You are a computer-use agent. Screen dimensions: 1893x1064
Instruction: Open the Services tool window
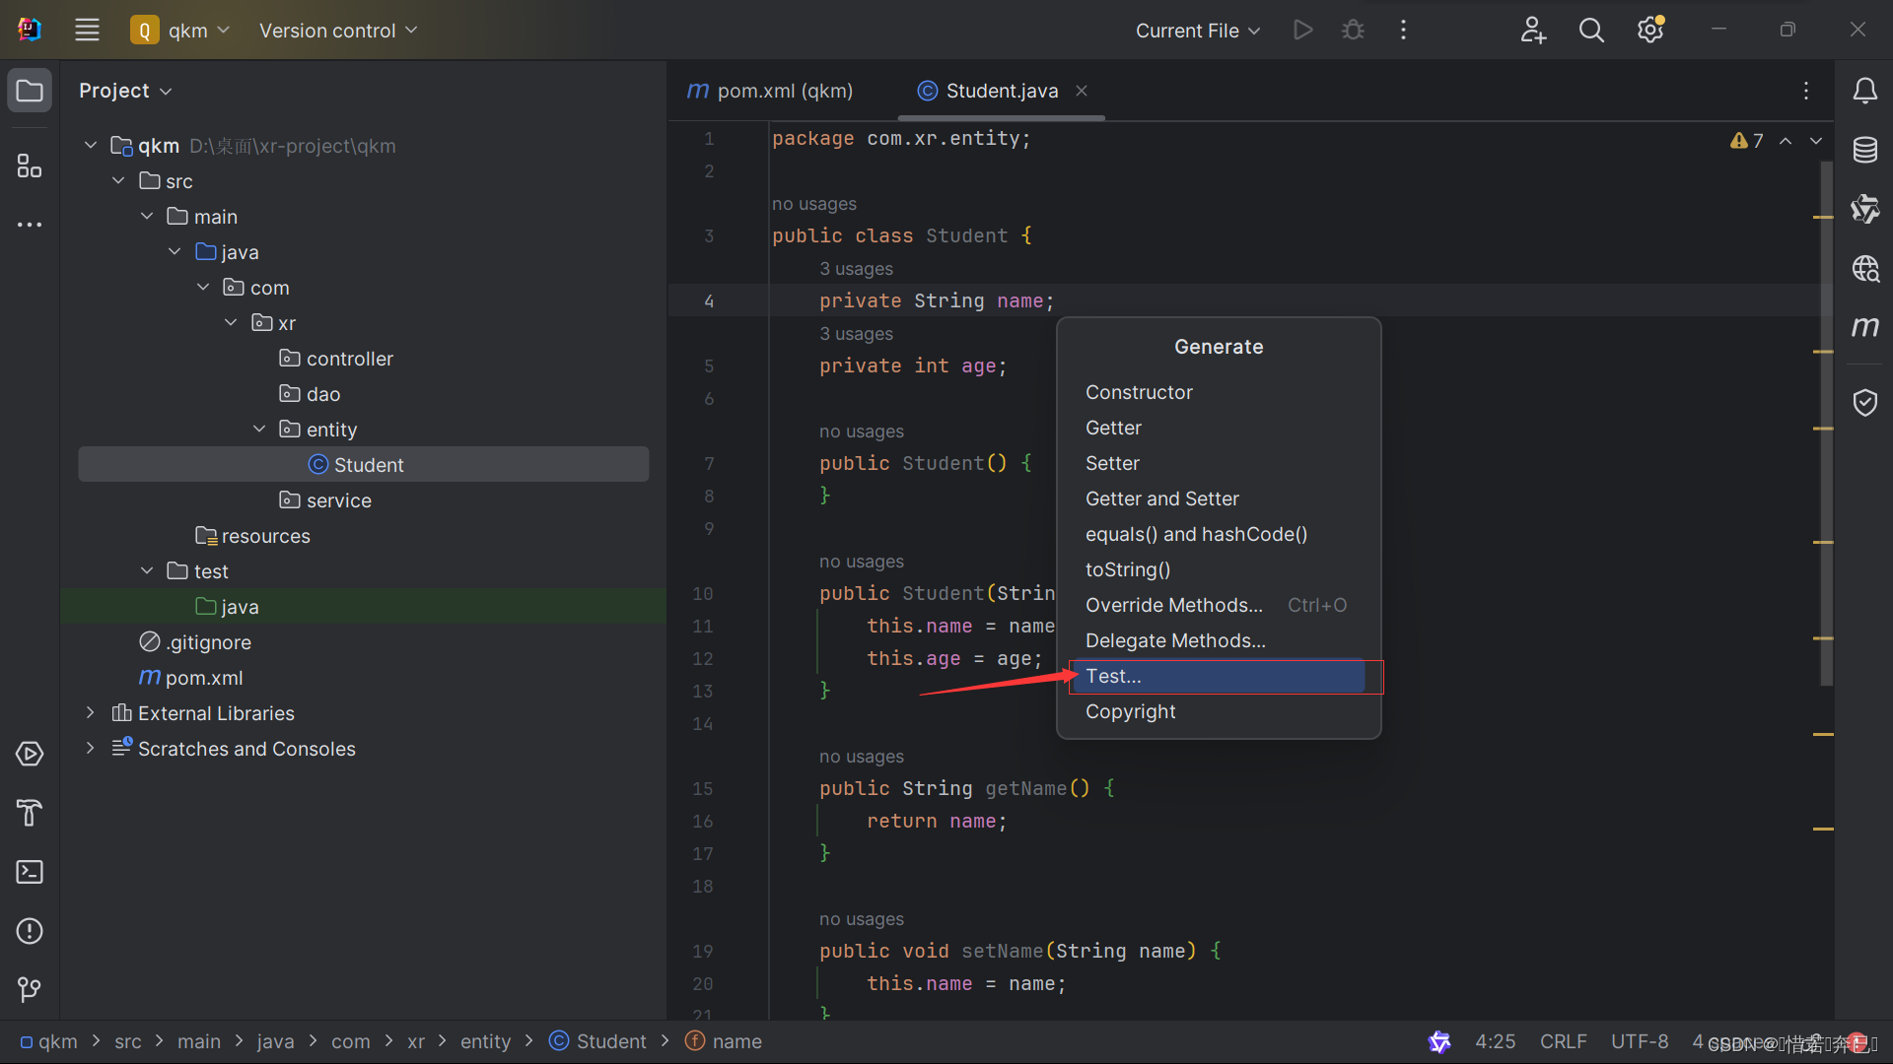click(x=30, y=754)
